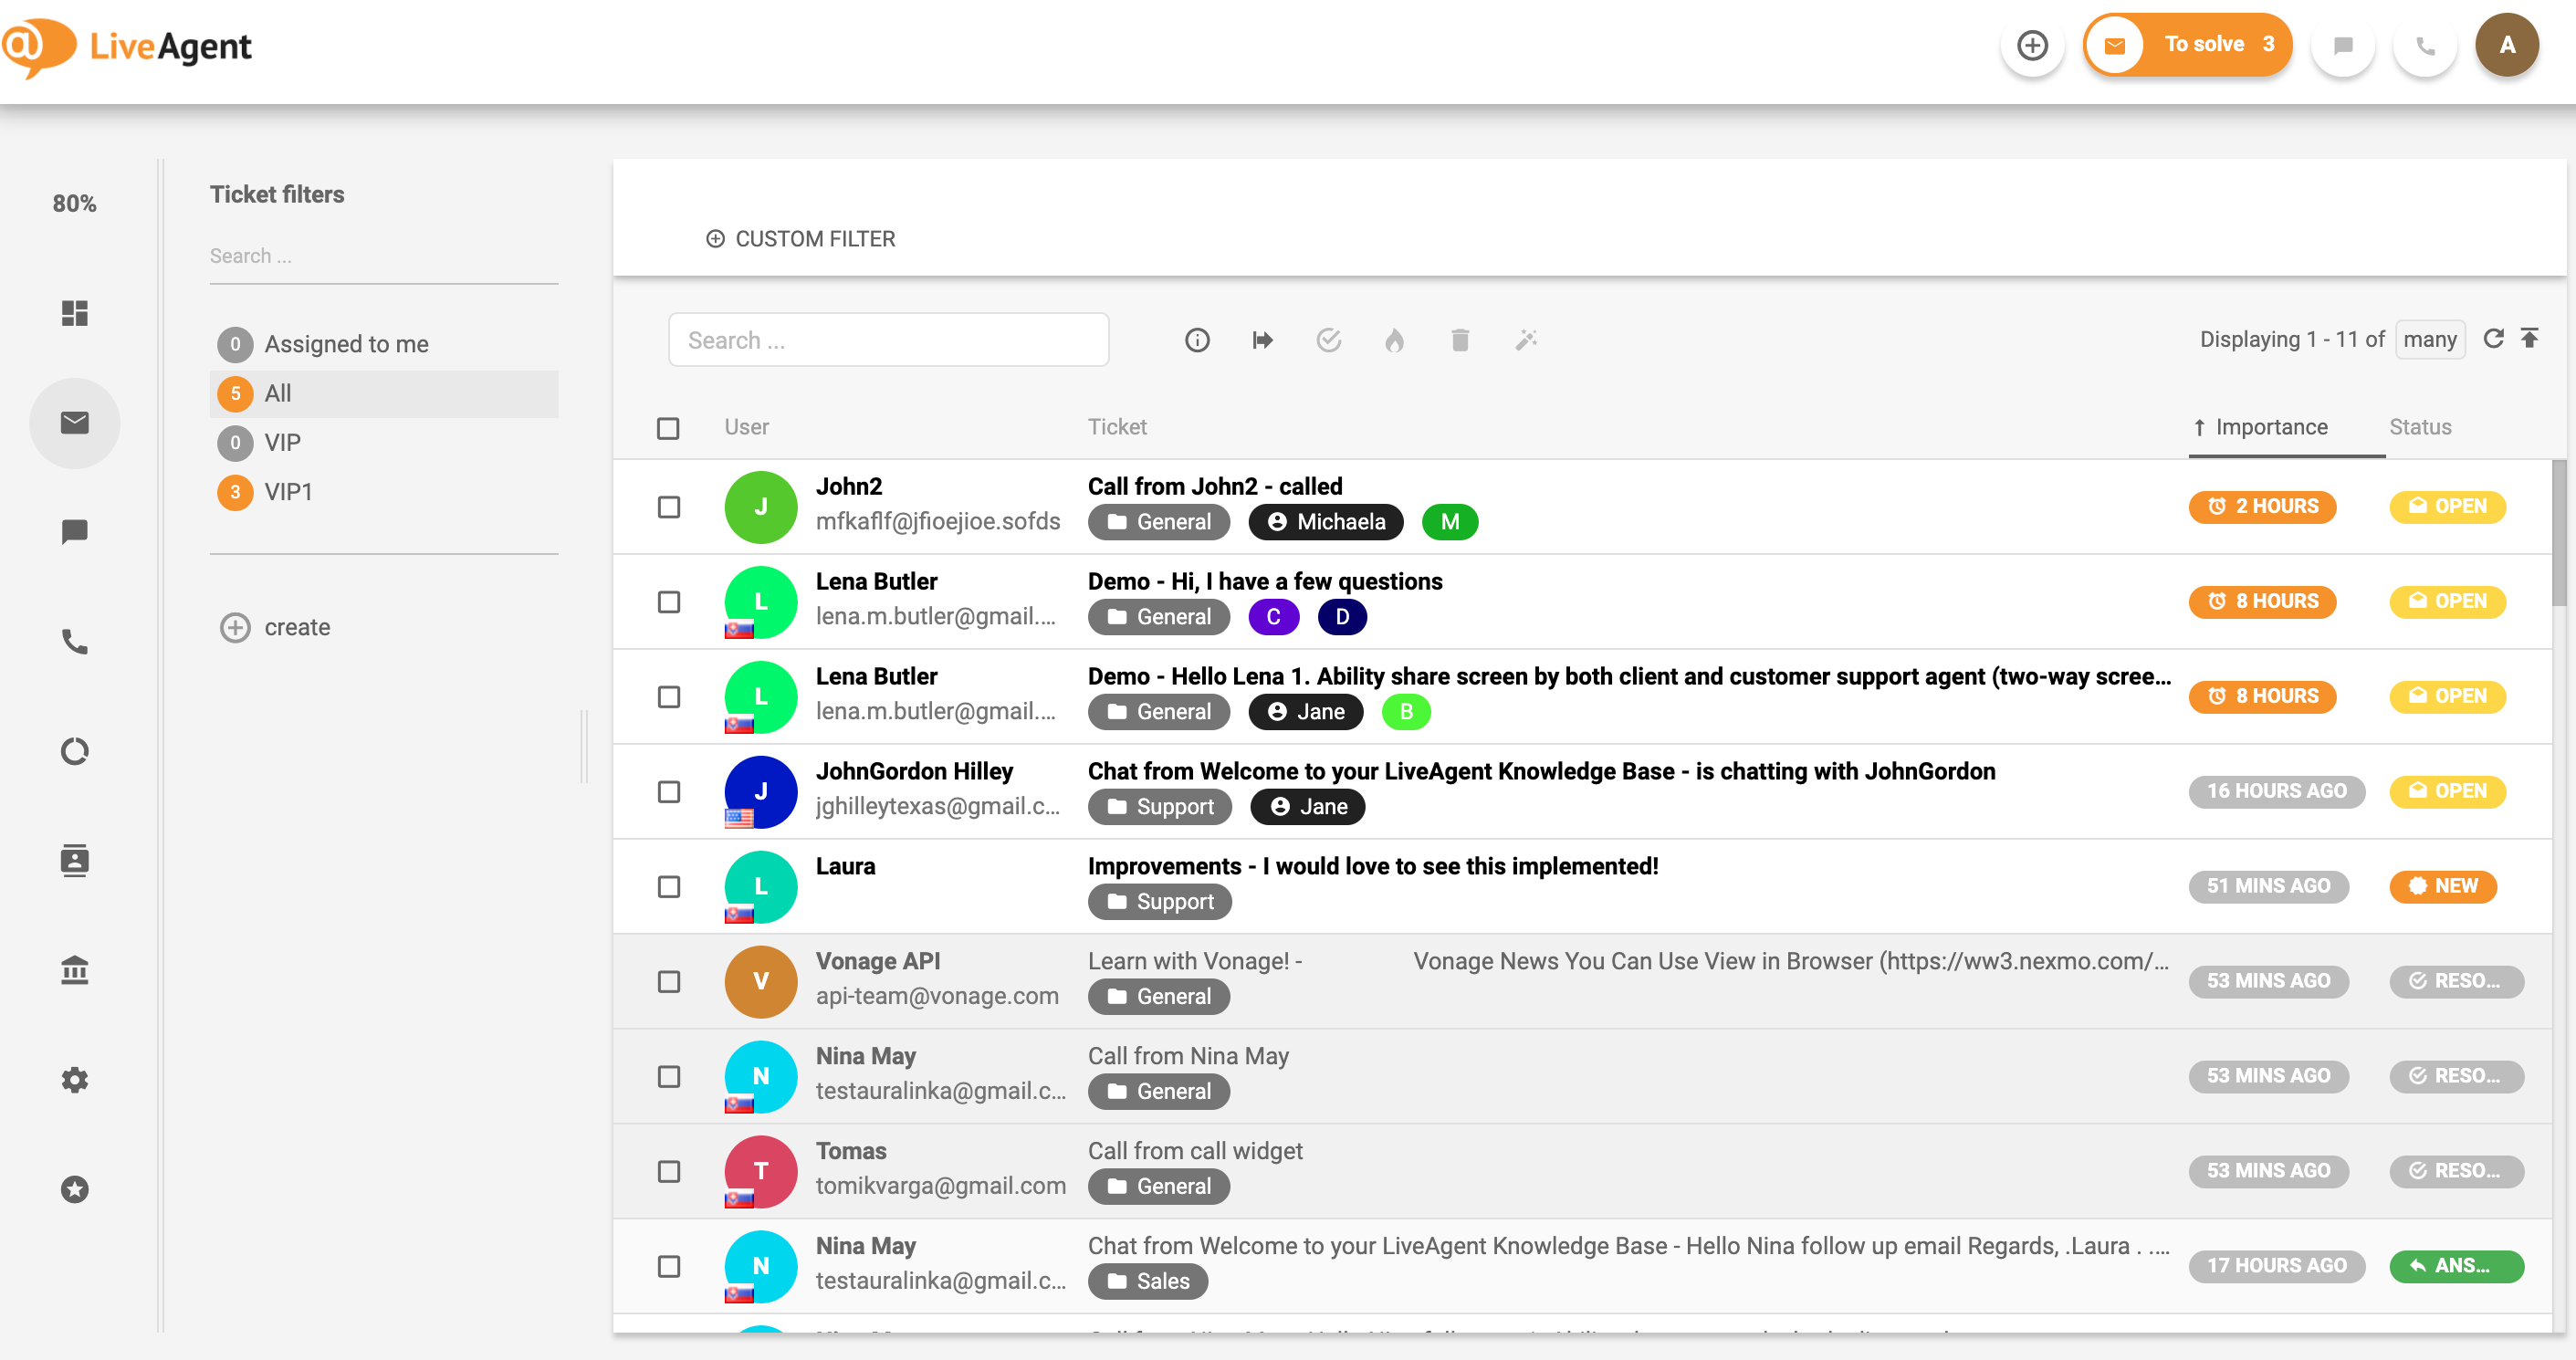Refresh the ticket list
The image size is (2576, 1360).
(x=2494, y=339)
